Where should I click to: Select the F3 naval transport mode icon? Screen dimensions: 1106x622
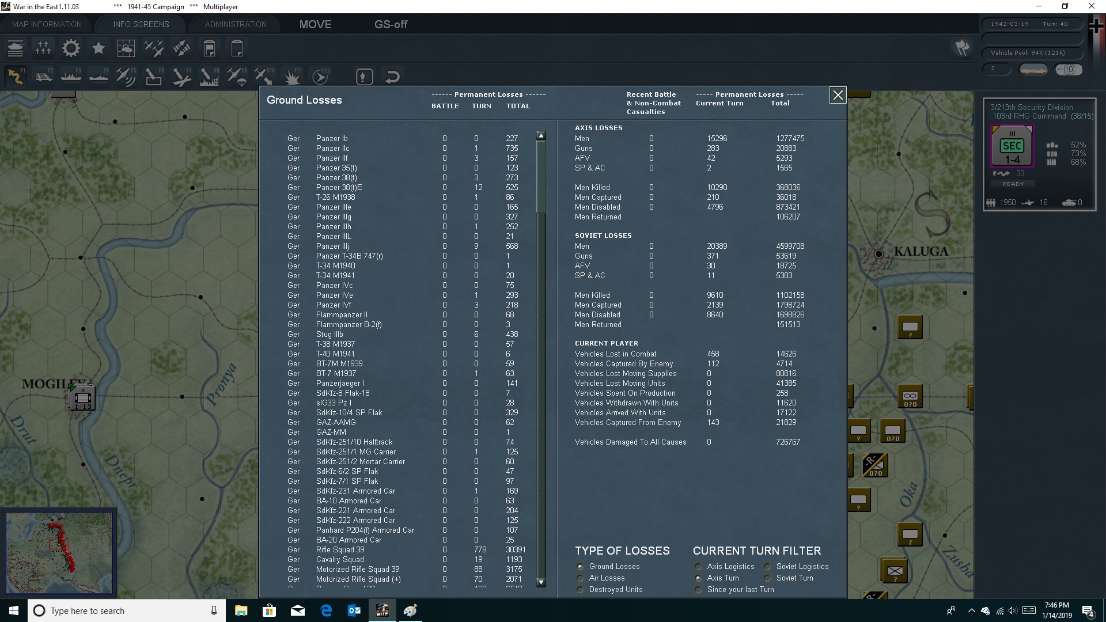[70, 77]
